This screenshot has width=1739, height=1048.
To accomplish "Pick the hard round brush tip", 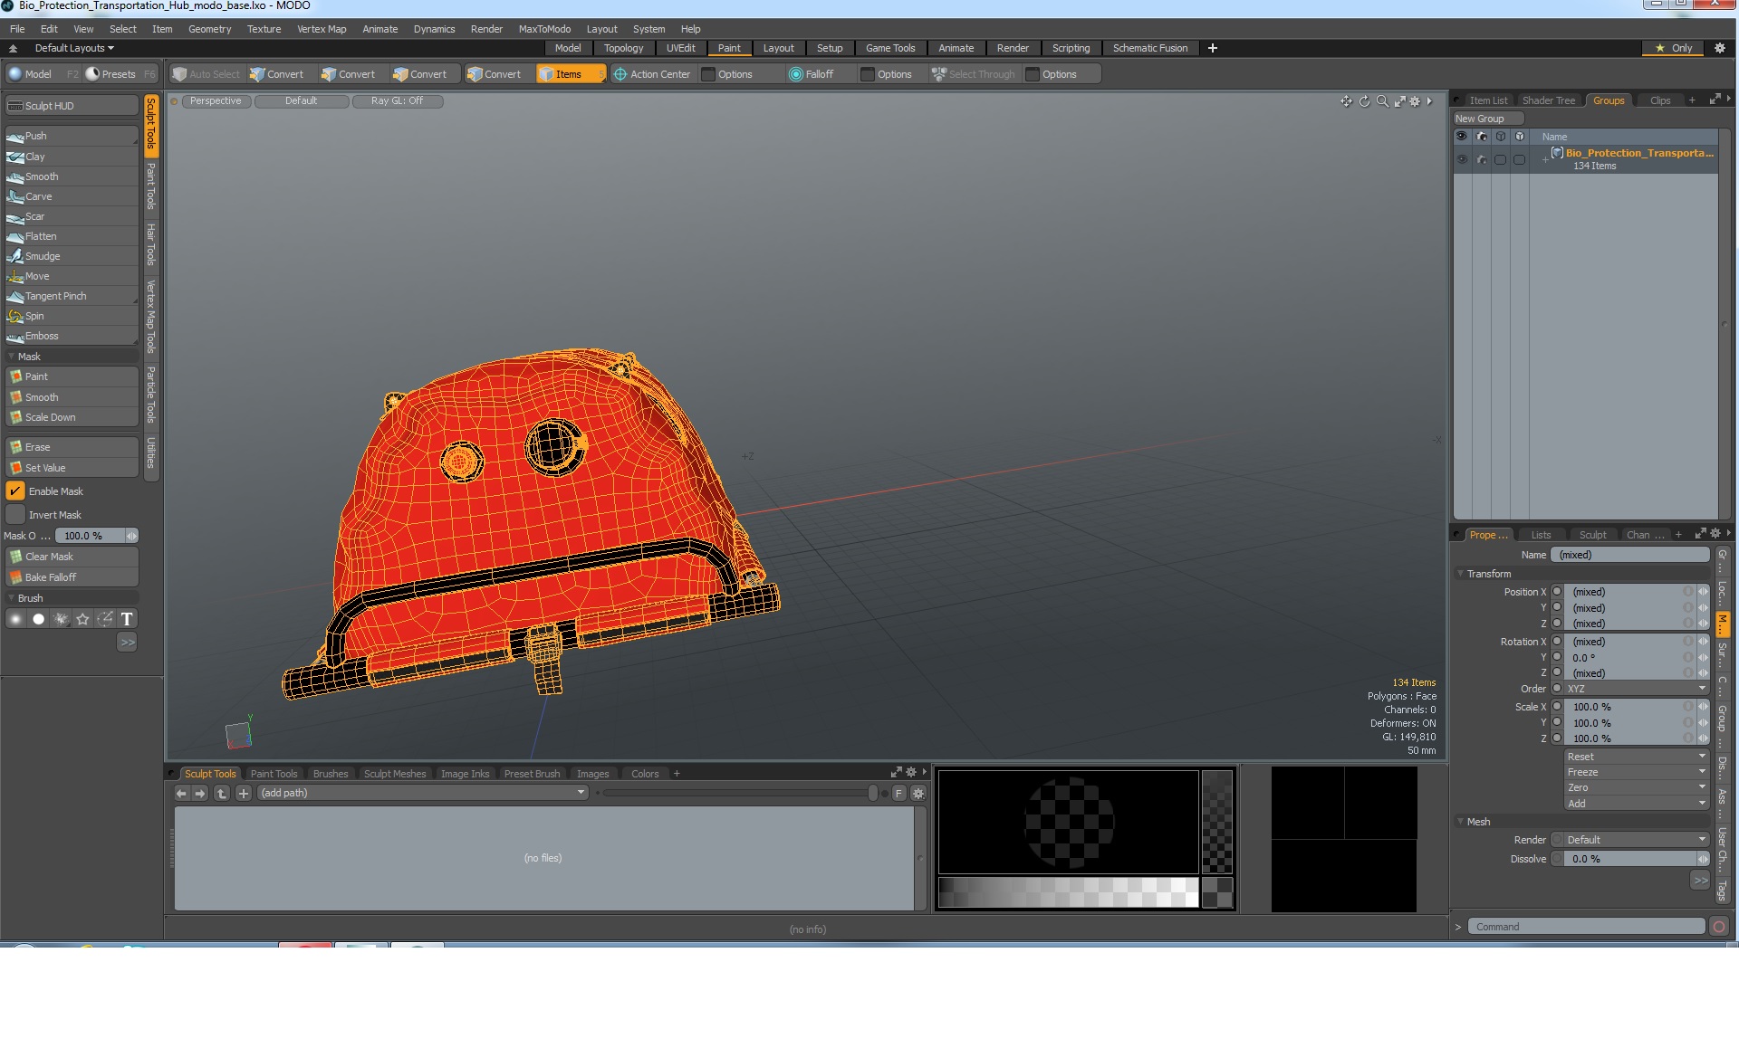I will click(x=38, y=619).
